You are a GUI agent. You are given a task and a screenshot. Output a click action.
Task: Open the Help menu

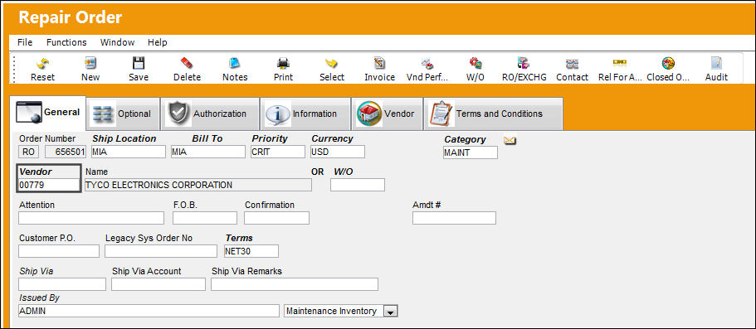click(x=157, y=42)
